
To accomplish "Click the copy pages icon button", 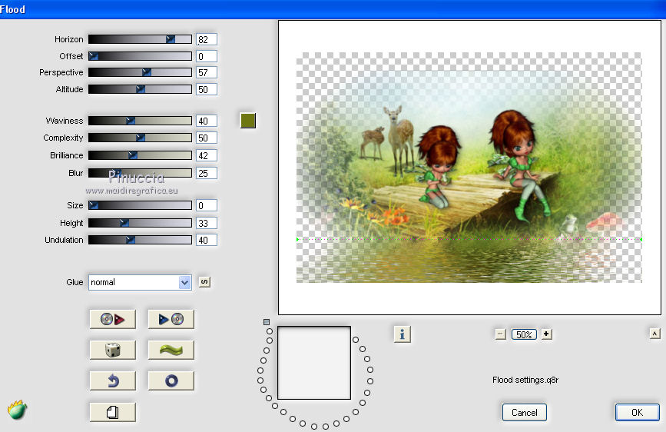I will pyautogui.click(x=113, y=412).
